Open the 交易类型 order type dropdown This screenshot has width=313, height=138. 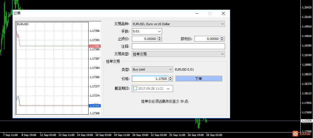(178, 54)
